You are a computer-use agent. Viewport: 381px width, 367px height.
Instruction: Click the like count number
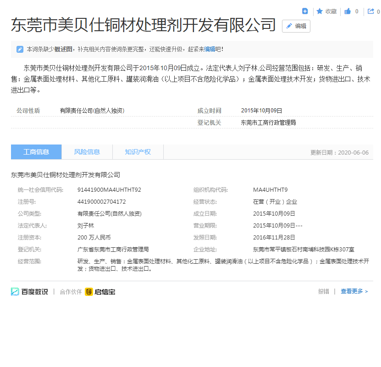pos(357,11)
